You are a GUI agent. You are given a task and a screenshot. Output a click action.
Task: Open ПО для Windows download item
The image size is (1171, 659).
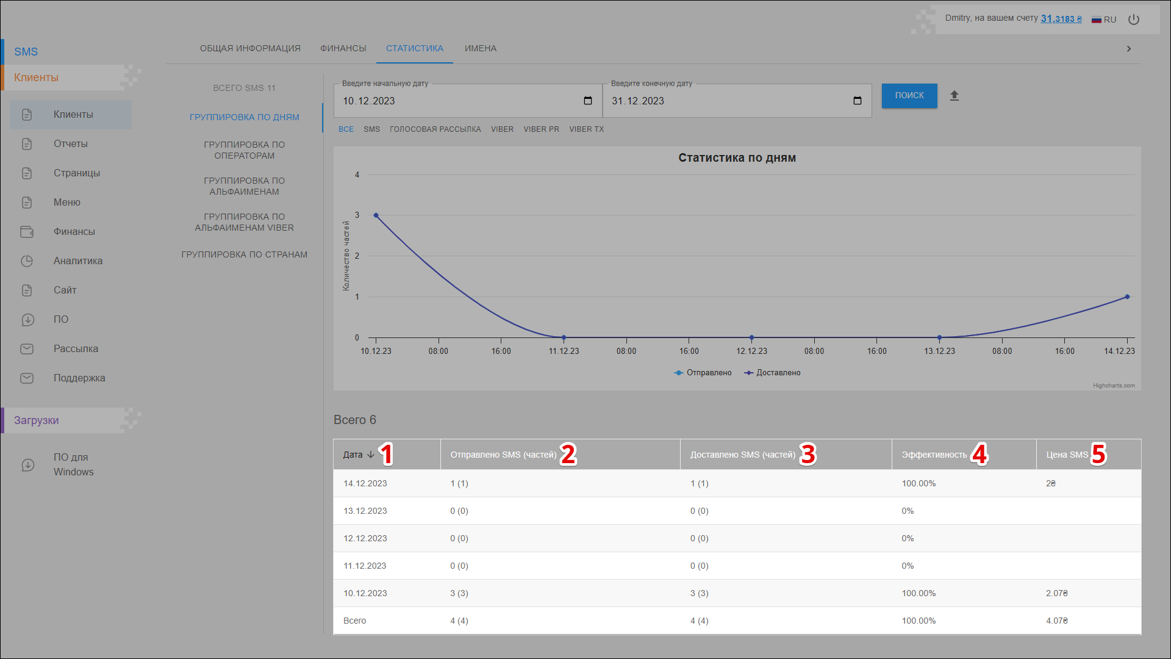pyautogui.click(x=73, y=464)
